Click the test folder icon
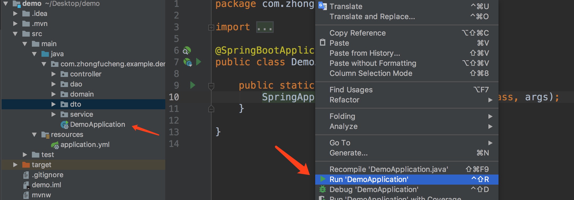This screenshot has height=200, width=574. pyautogui.click(x=36, y=155)
